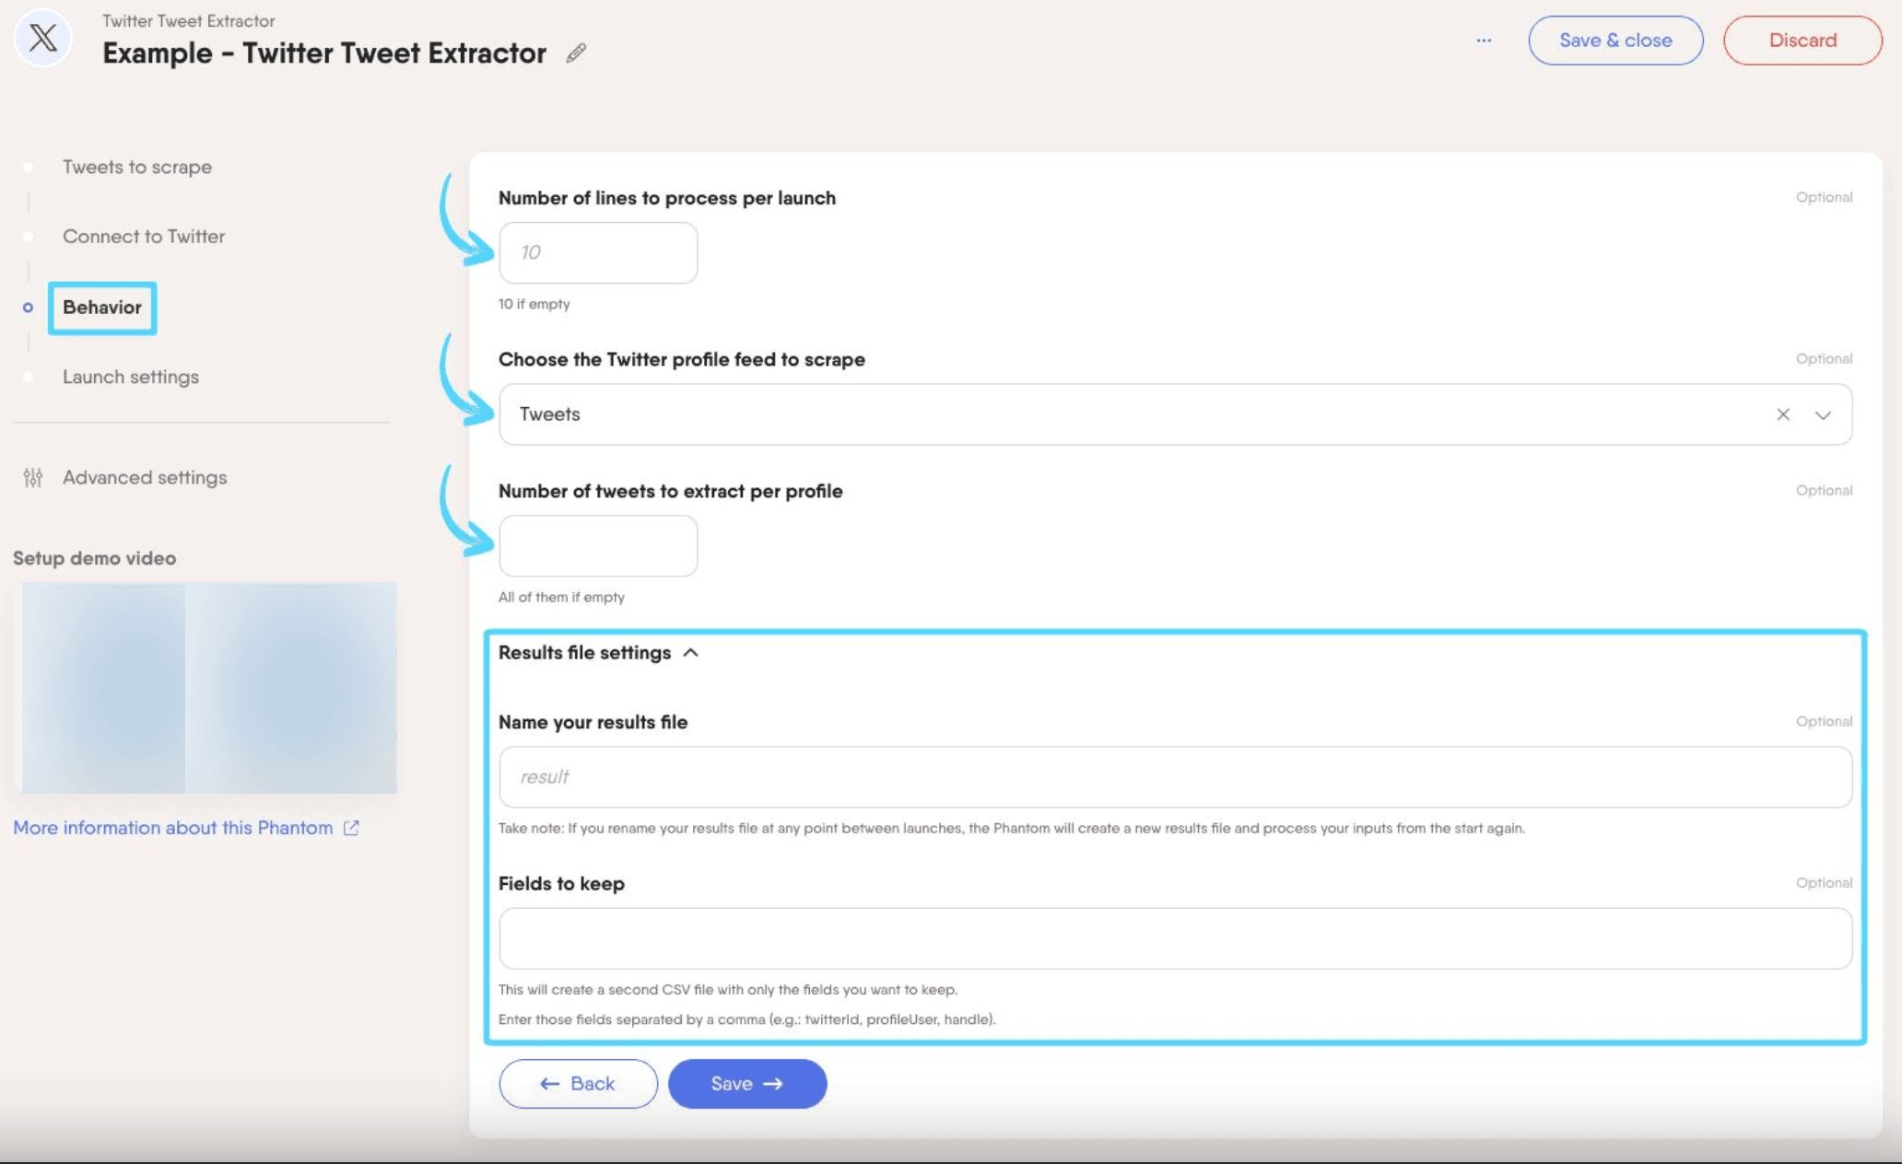This screenshot has width=1902, height=1164.
Task: Open Advanced settings
Action: (x=145, y=478)
